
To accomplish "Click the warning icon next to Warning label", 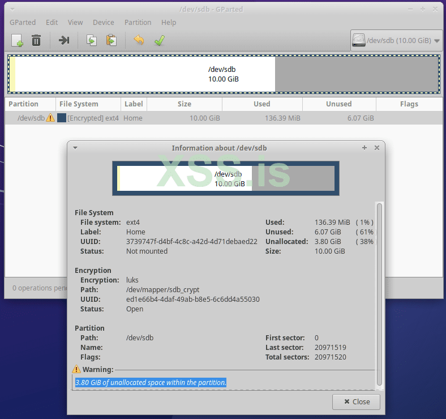I will pos(76,369).
